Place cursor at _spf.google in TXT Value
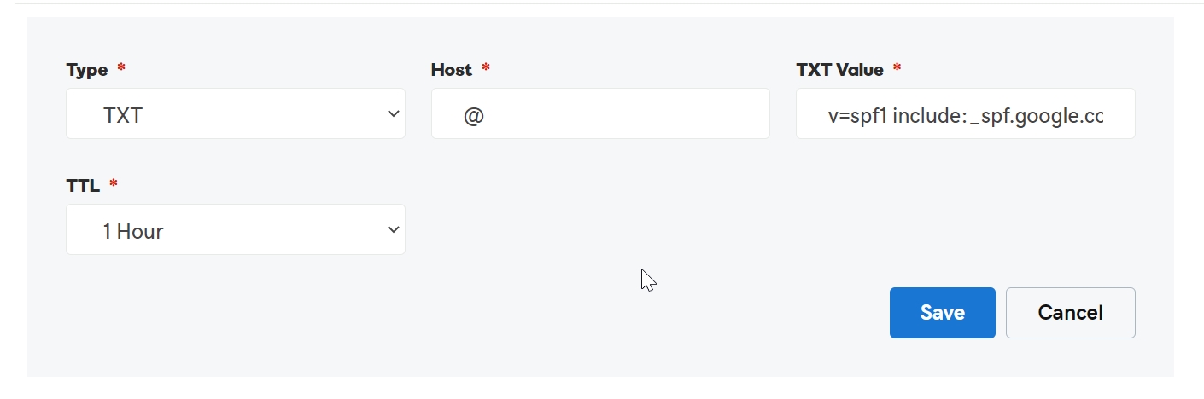This screenshot has width=1204, height=399. [x=1020, y=116]
